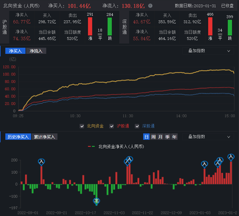
Task: Click the 出 marker on lowest green bar
Action: pos(97,201)
